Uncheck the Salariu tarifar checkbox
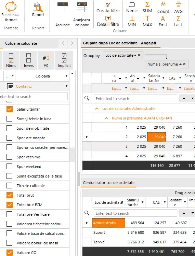The height and width of the screenshot is (256, 195). tap(10, 109)
